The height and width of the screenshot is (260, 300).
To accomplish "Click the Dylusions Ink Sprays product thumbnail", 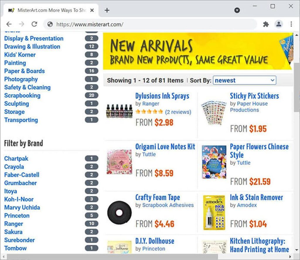I will click(119, 111).
